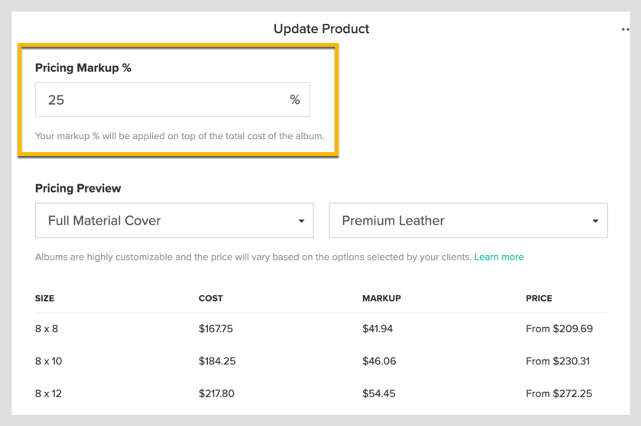This screenshot has height=426, width=641.
Task: Click the $184.25 cost value
Action: click(x=217, y=361)
